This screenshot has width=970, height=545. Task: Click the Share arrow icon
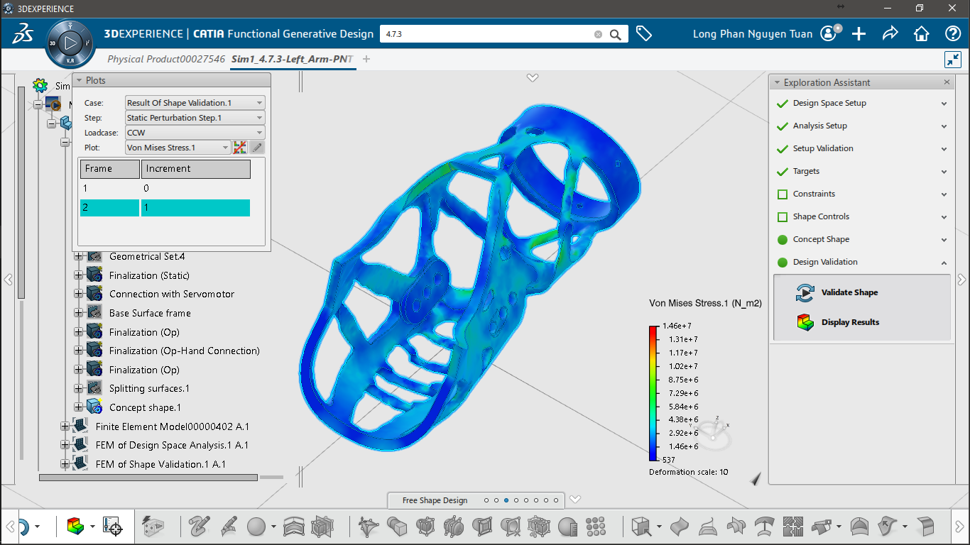point(890,33)
